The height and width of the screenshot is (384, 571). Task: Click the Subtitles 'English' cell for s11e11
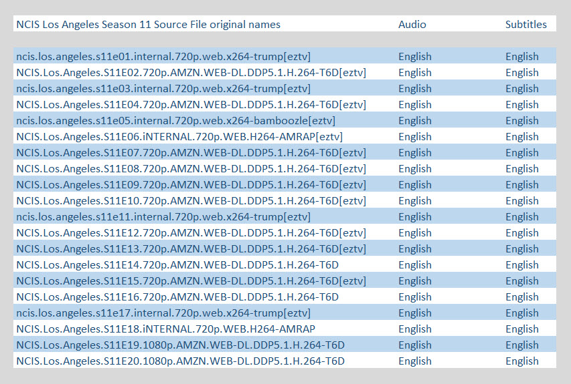tap(522, 217)
